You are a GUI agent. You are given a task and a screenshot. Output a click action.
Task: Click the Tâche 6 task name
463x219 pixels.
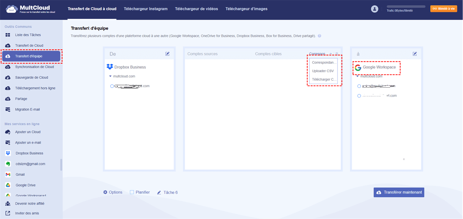point(171,192)
